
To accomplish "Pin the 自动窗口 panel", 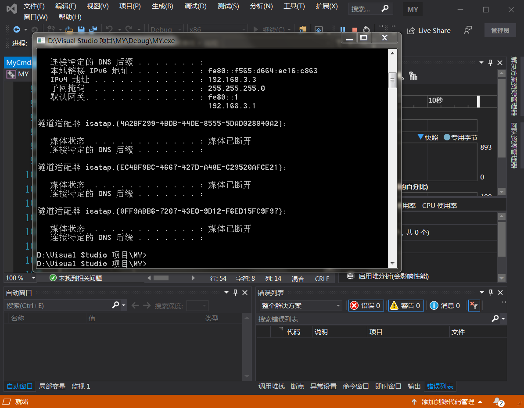I will click(x=235, y=292).
